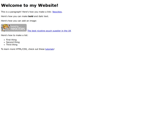Select the 'Third thing' list item
The image size is (164, 123).
point(12,45)
